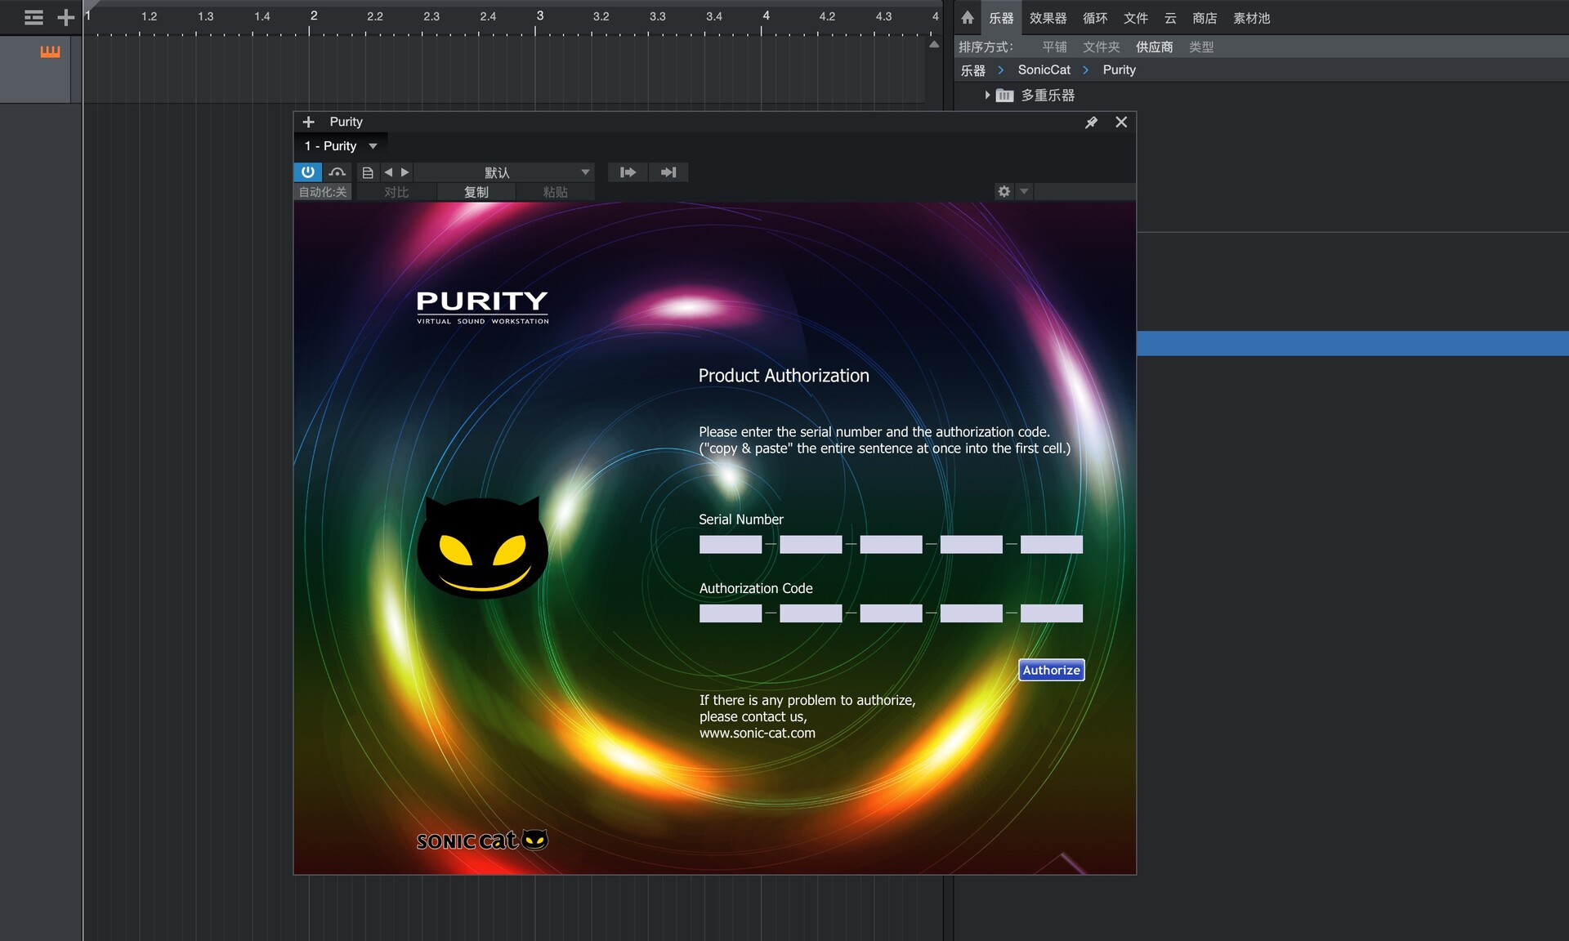Click position 3.2 on the timeline ruler
Image resolution: width=1569 pixels, height=941 pixels.
(601, 16)
